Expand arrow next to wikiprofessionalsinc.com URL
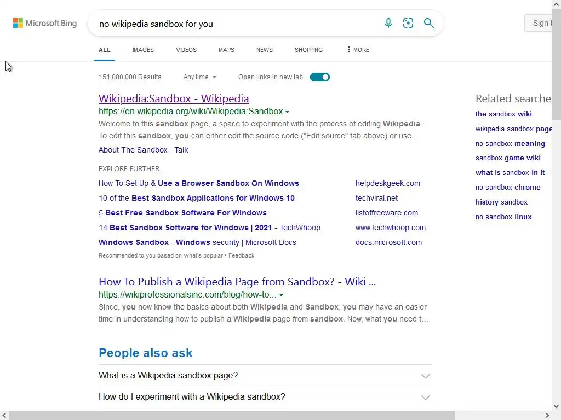561x420 pixels. coord(281,295)
